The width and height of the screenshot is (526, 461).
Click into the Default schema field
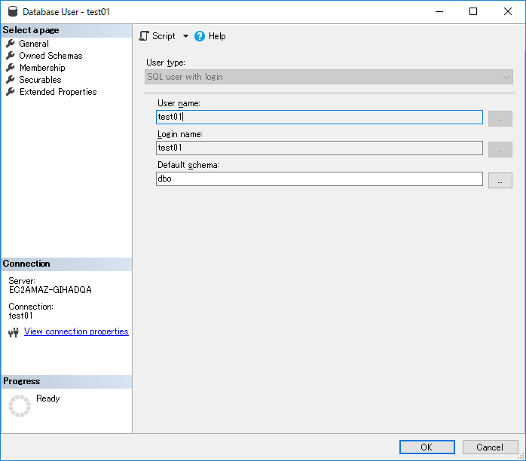pyautogui.click(x=319, y=179)
